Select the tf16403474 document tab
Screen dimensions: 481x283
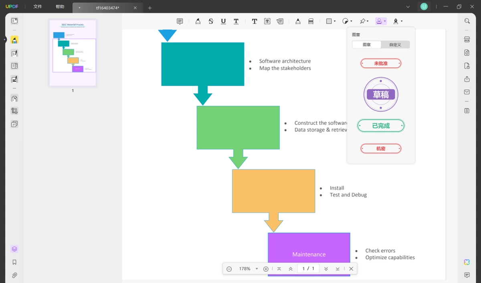107,8
